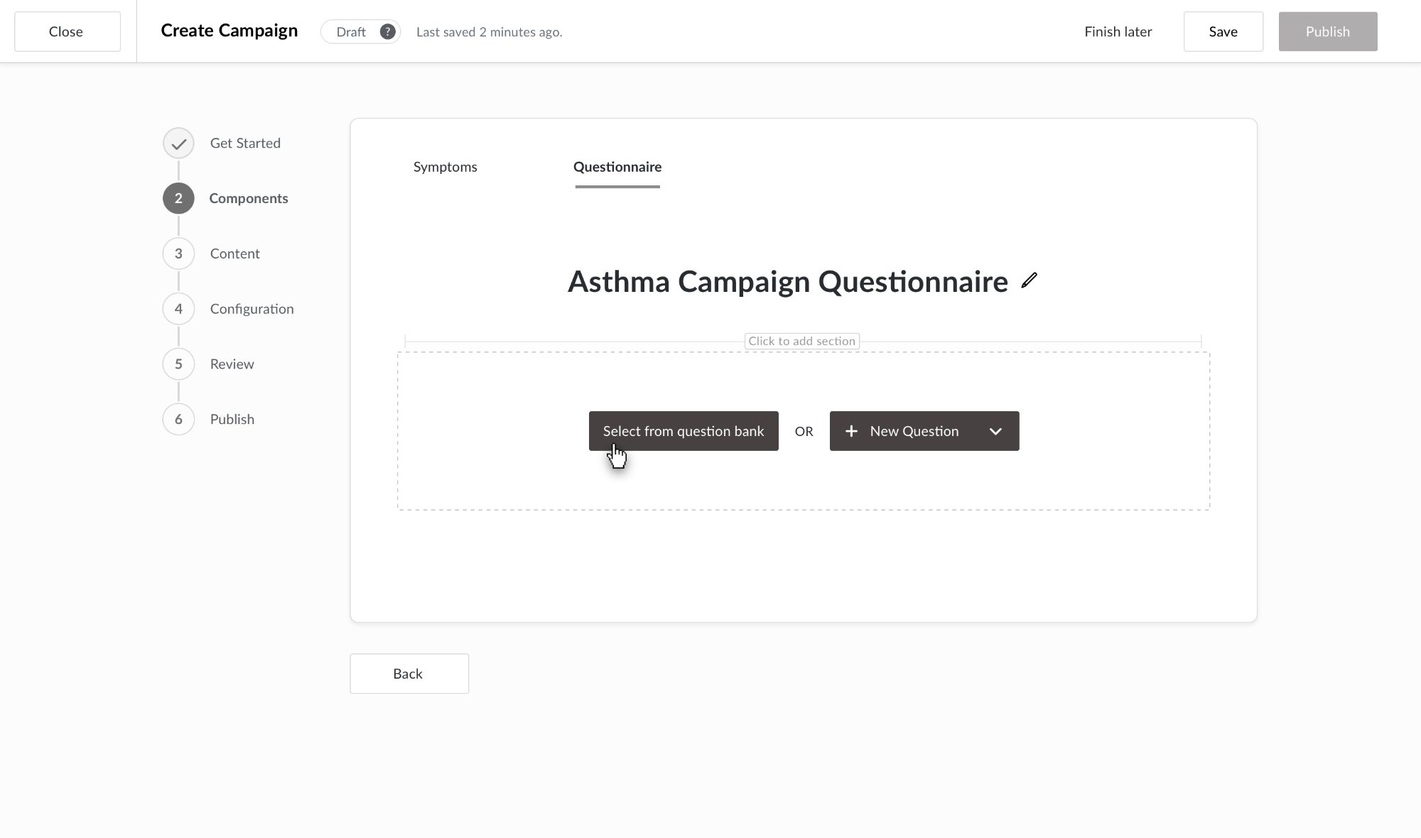The image size is (1421, 838).
Task: Select step 6 Publish circle
Action: pyautogui.click(x=178, y=420)
